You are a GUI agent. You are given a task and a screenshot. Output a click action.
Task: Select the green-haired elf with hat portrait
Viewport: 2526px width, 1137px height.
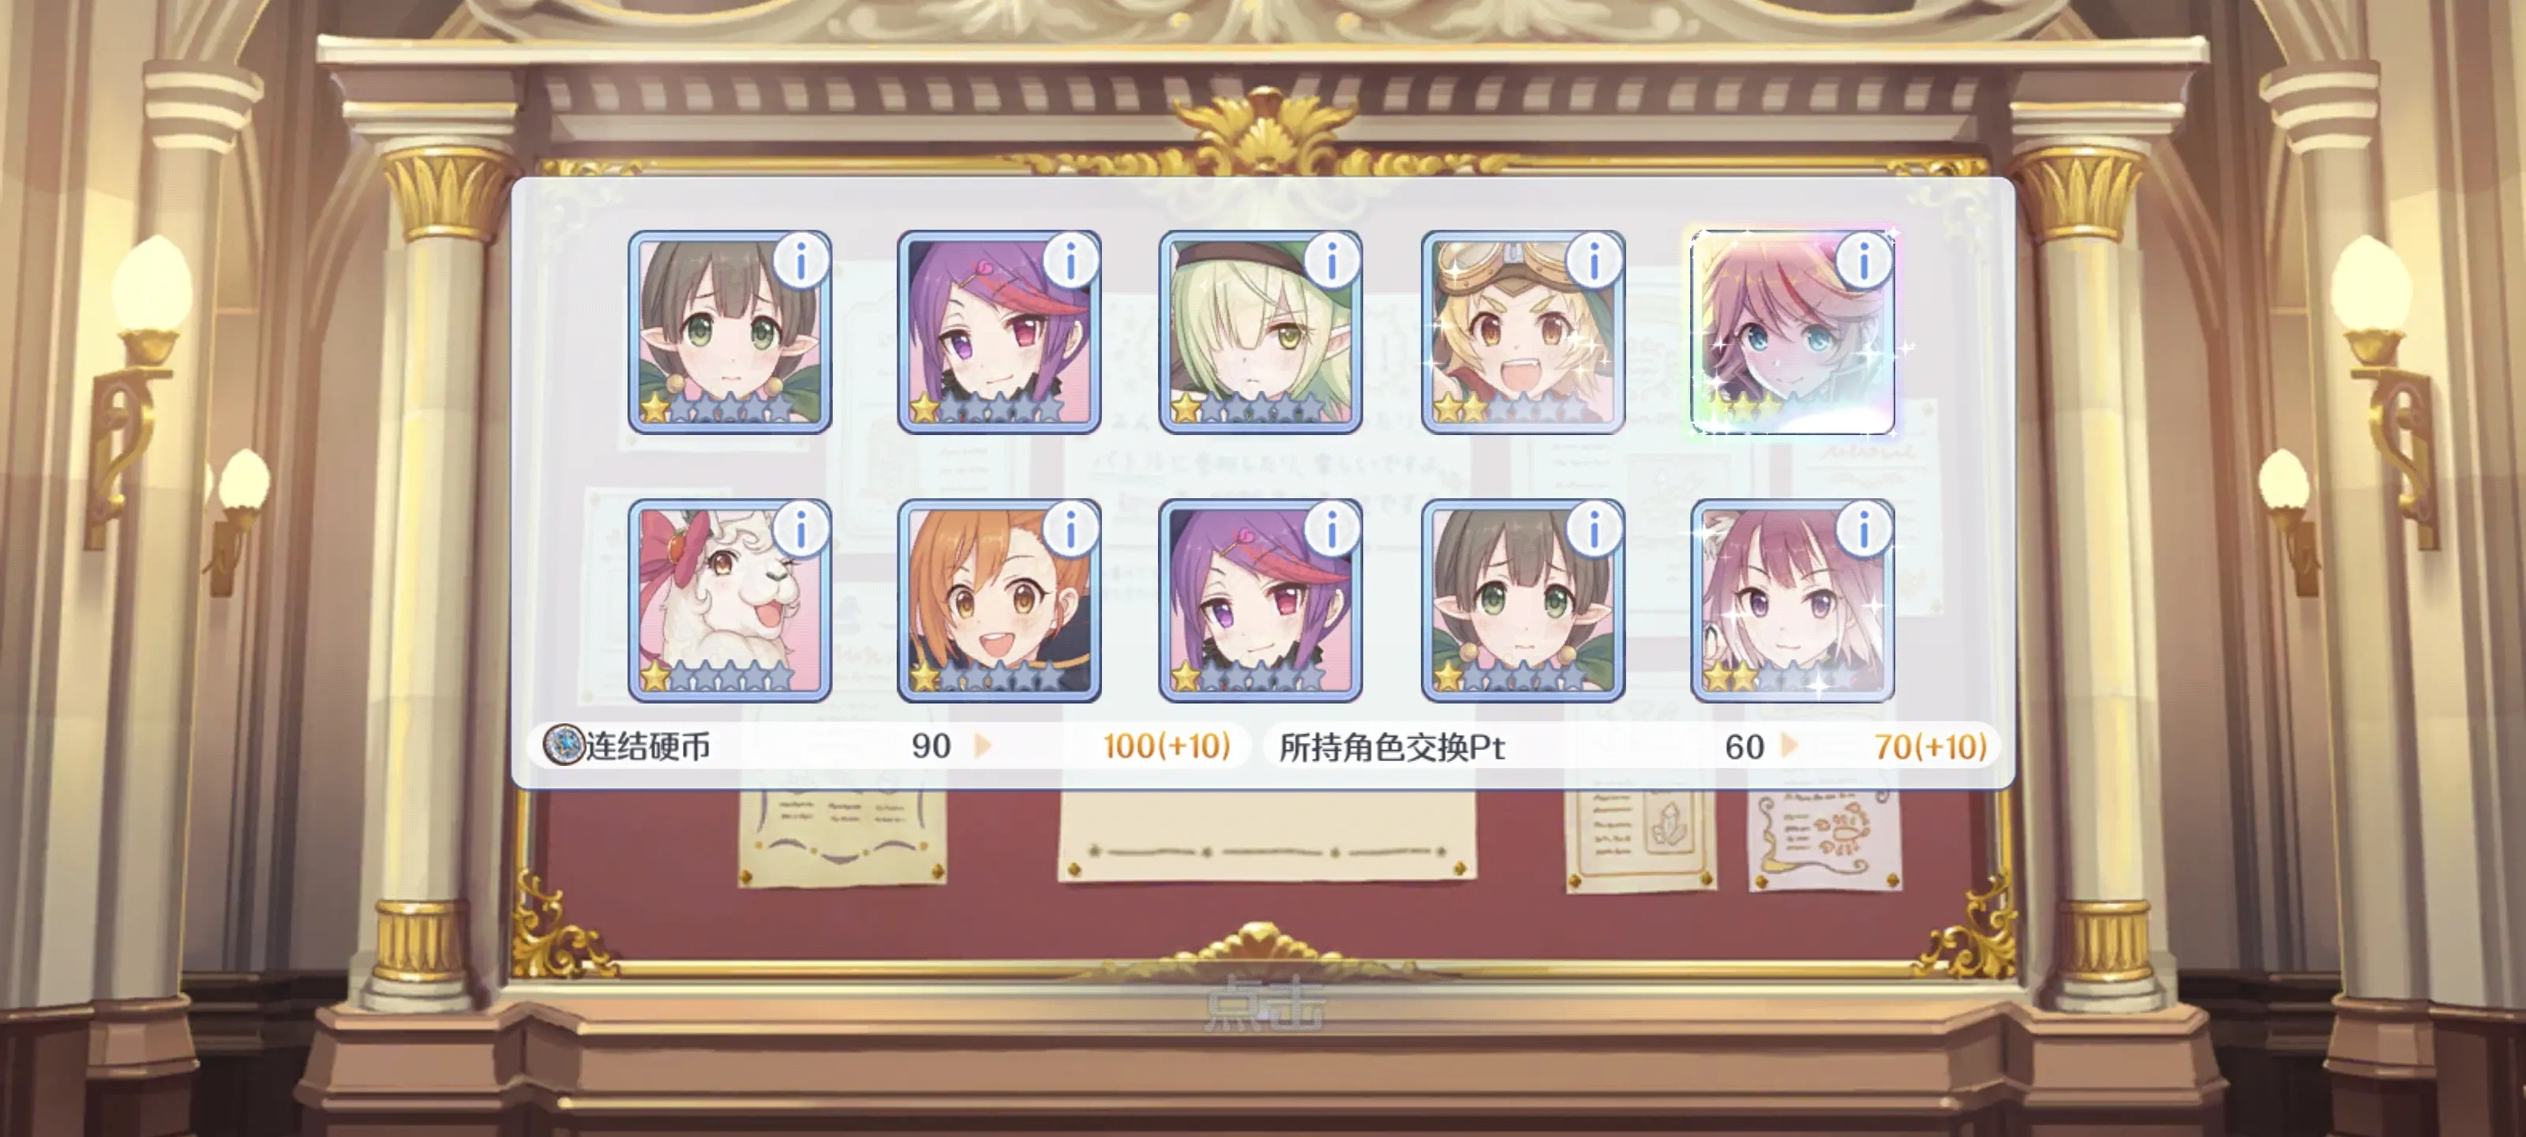(x=1260, y=332)
